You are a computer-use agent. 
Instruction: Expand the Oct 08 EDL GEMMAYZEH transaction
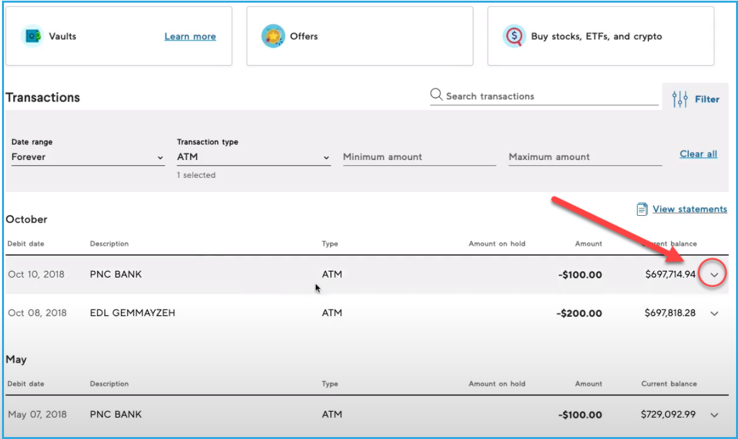pos(714,313)
